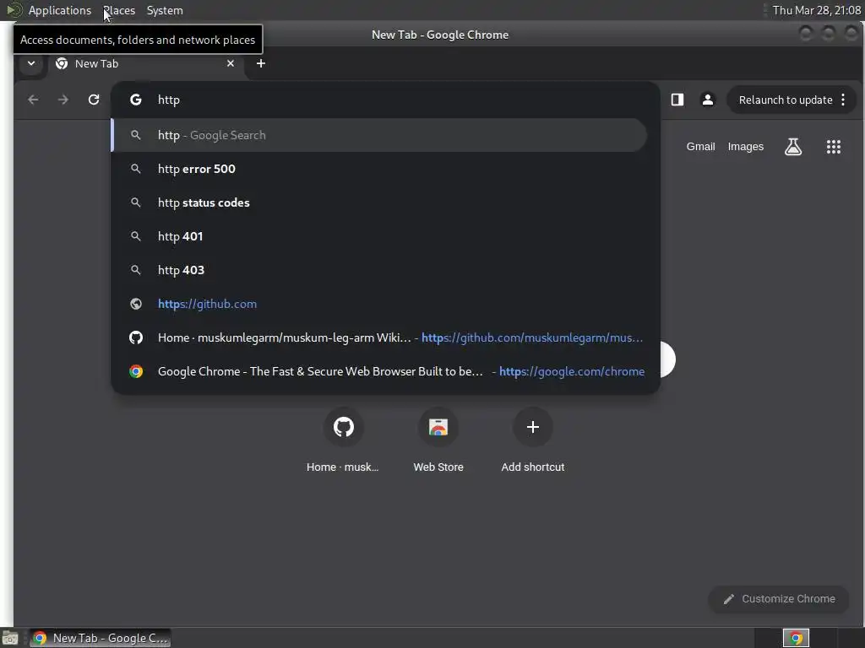Click magnifier icon beside 'http status codes'
865x648 pixels.
(136, 202)
